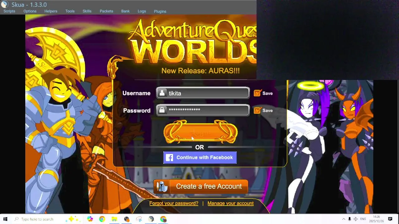This screenshot has height=224, width=399.
Task: Show hidden system tray icons
Action: (x=344, y=219)
